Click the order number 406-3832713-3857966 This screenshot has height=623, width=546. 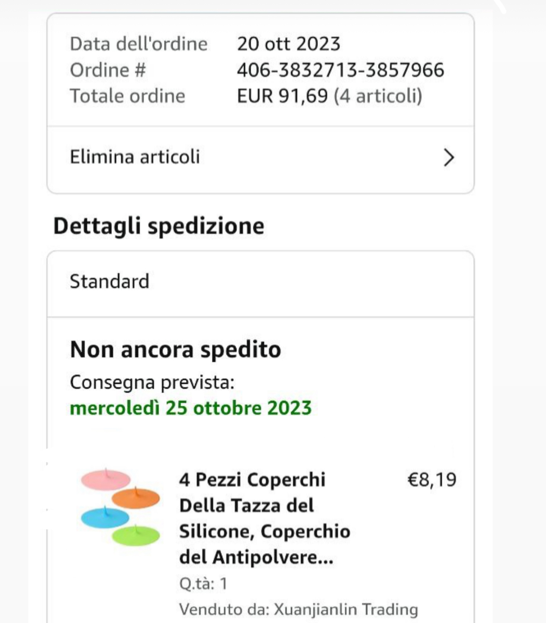tap(340, 70)
